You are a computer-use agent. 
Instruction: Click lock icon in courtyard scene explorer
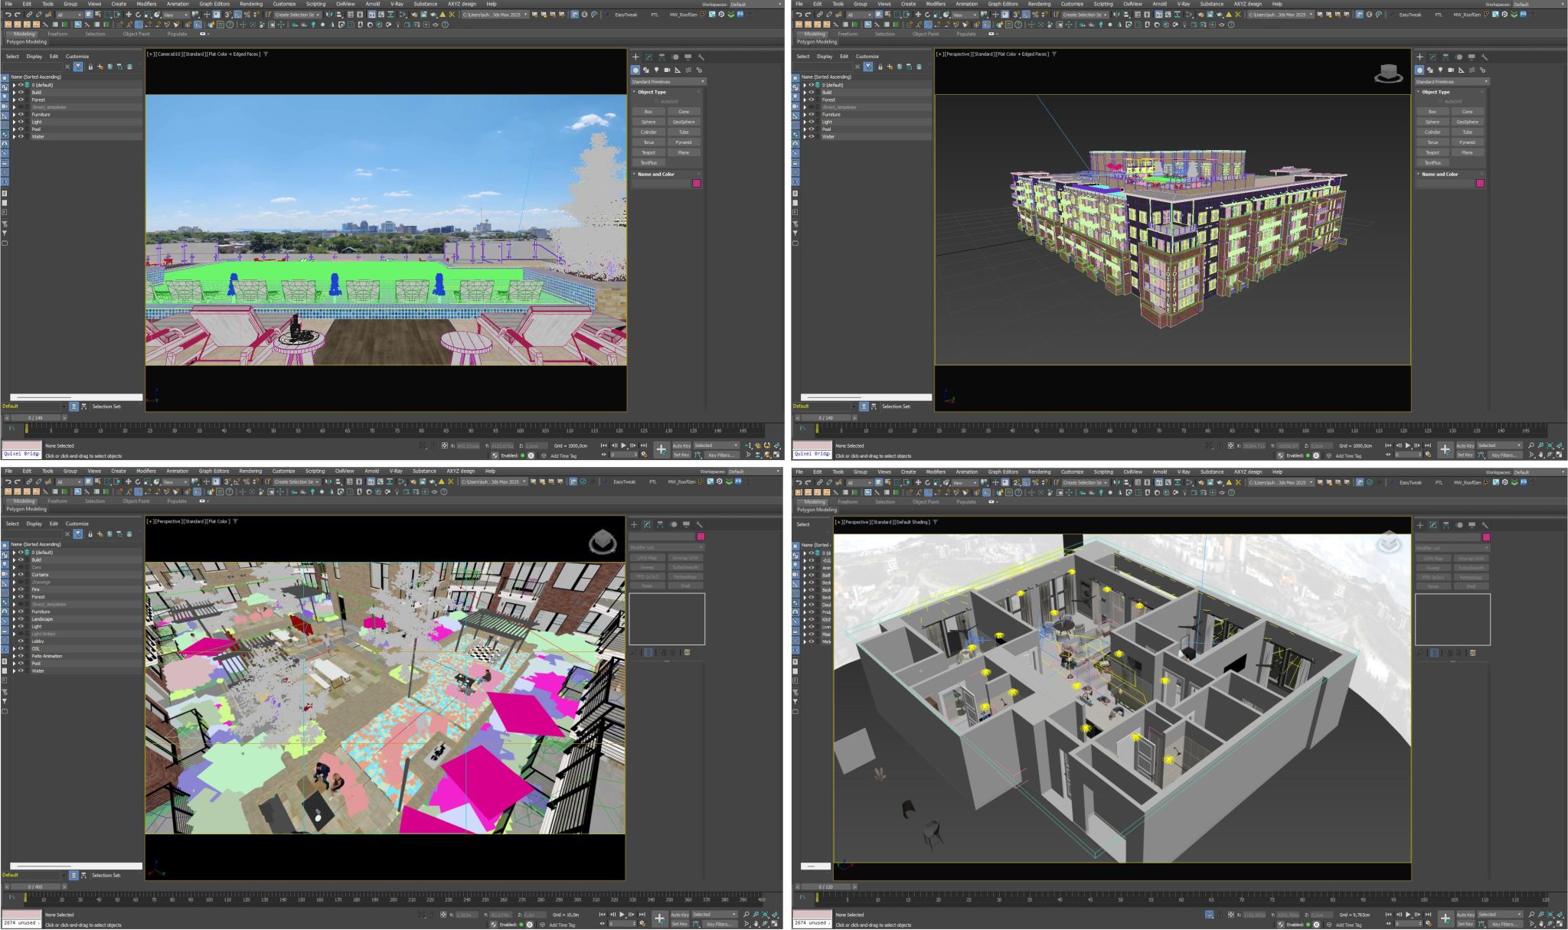coord(90,534)
